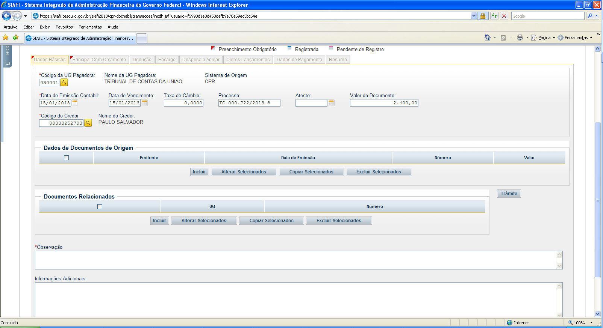Viewport: 603px width, 328px height.
Task: Click the Refresh page icon
Action: point(494,16)
